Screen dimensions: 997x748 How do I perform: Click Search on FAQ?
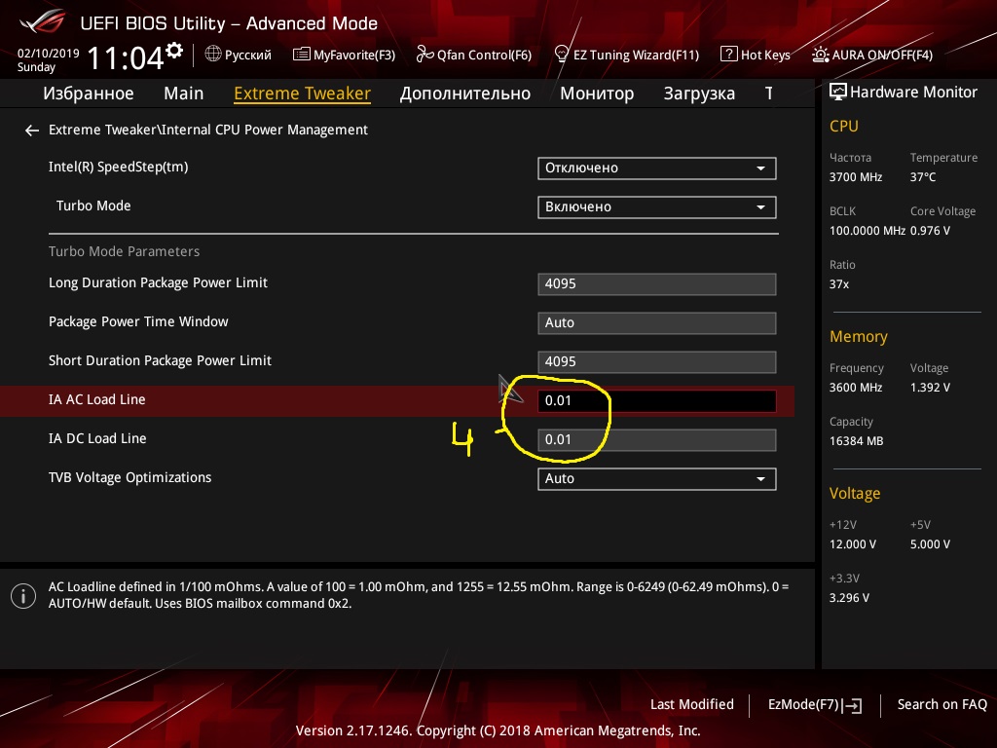(x=942, y=705)
